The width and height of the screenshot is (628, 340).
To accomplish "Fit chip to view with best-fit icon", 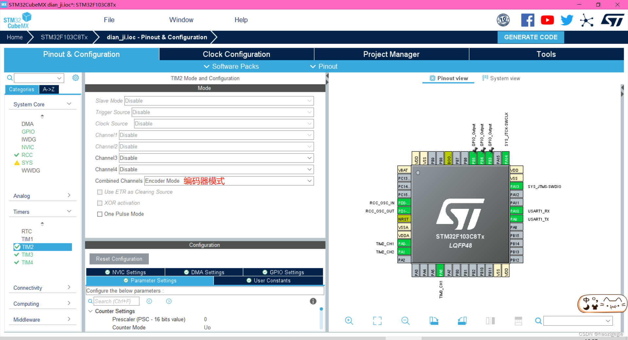I will (x=377, y=321).
